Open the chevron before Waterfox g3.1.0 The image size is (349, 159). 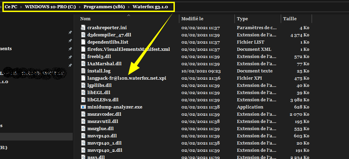tap(129, 7)
